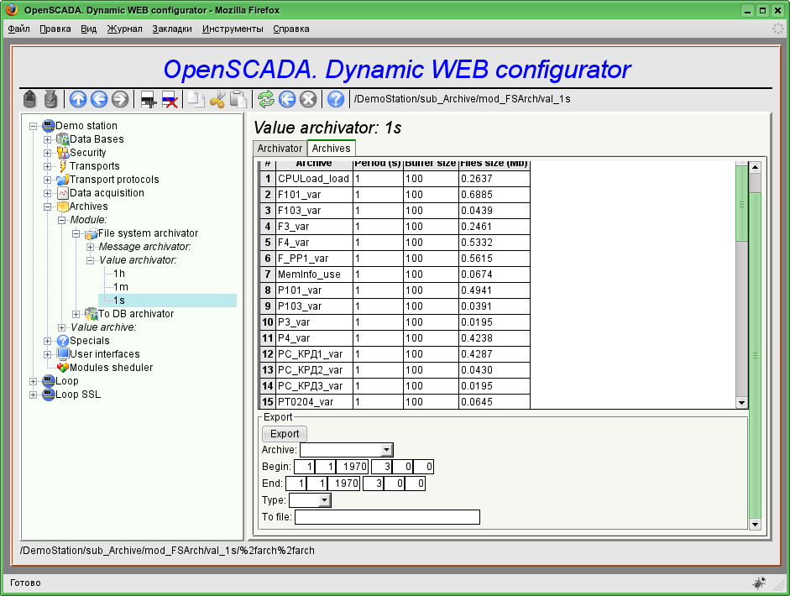This screenshot has width=790, height=596.
Task: Click the Security users icon
Action: pos(62,152)
